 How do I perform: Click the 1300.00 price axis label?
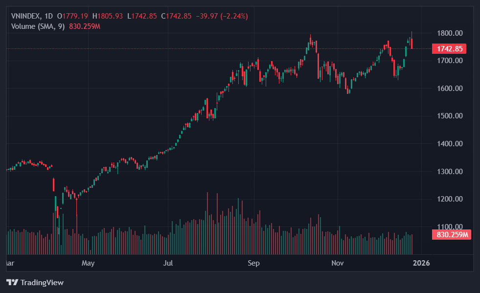click(x=450, y=171)
